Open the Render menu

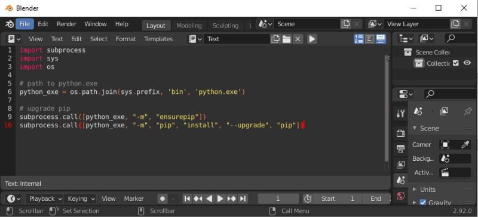(x=66, y=24)
